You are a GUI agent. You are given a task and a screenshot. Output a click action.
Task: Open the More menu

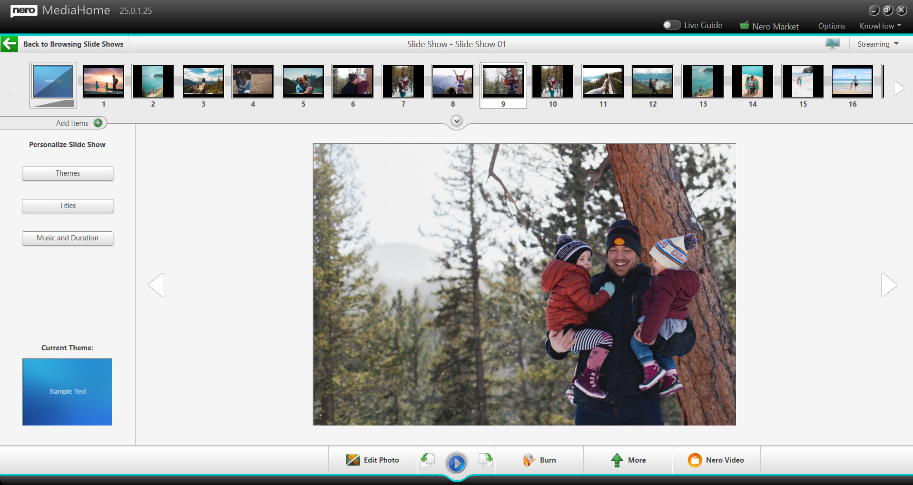pyautogui.click(x=628, y=460)
